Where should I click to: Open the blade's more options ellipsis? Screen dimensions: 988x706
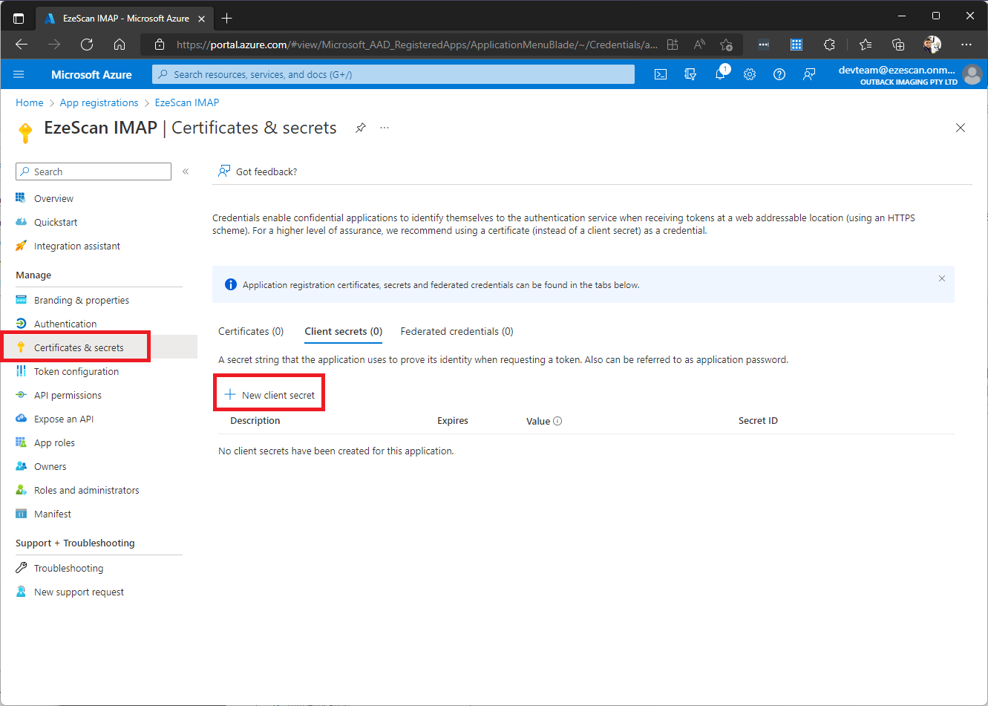[385, 128]
